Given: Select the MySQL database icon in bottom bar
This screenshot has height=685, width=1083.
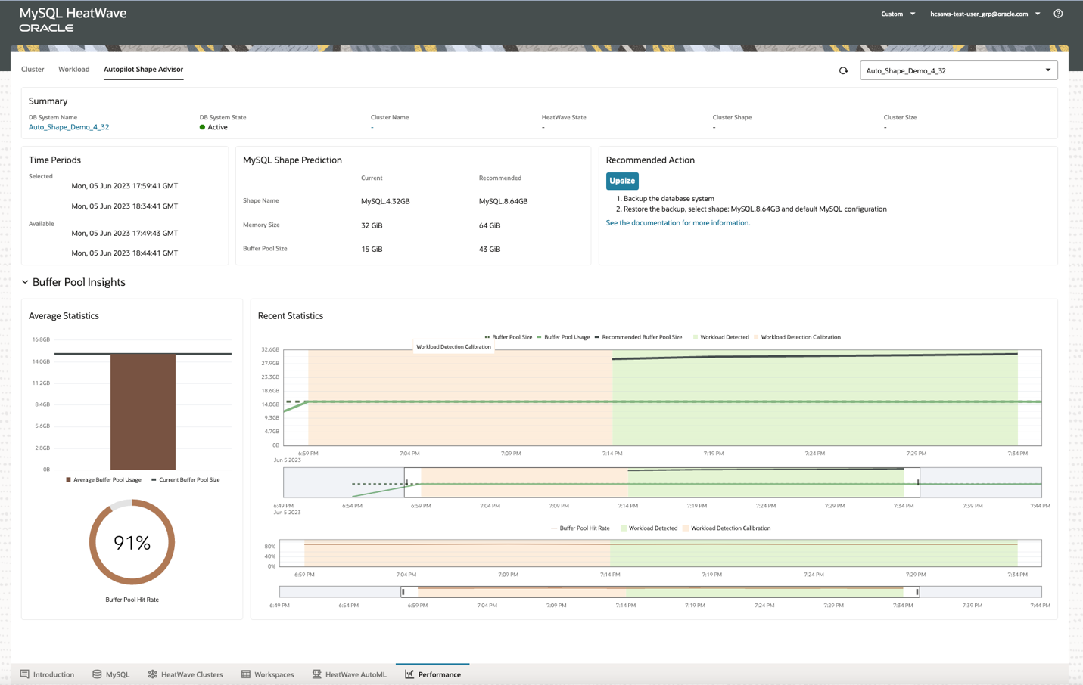Looking at the screenshot, I should (97, 674).
